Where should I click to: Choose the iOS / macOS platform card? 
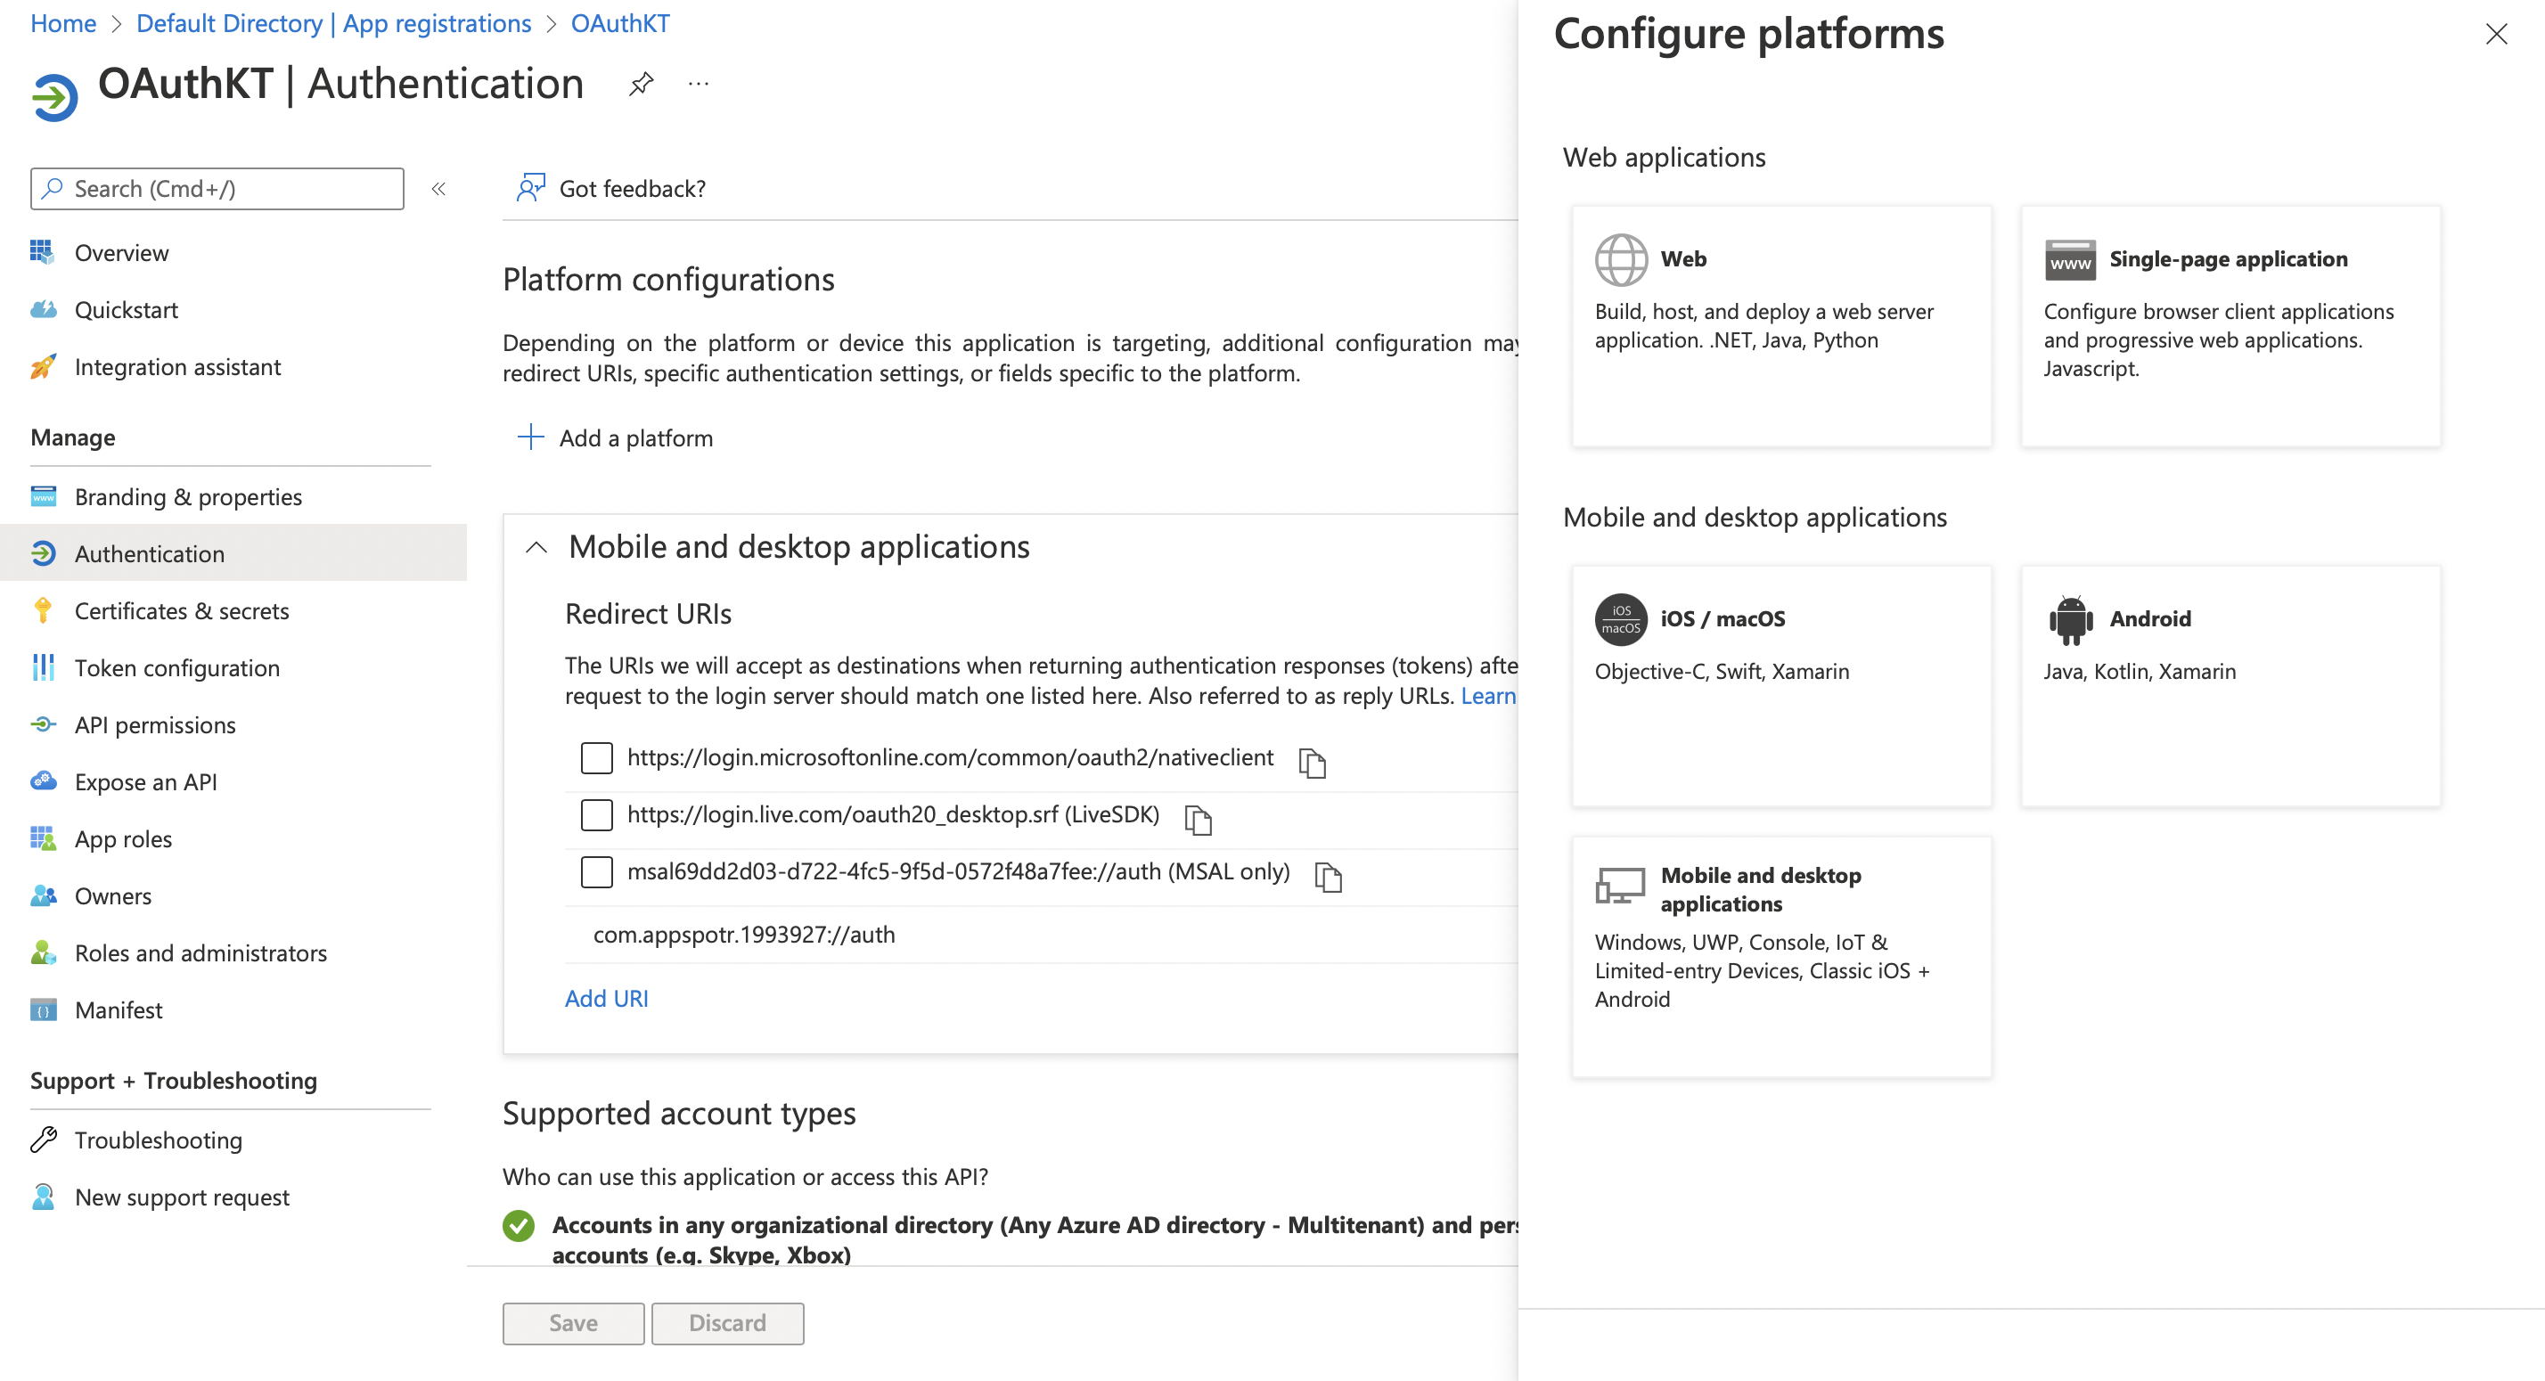tap(1781, 687)
